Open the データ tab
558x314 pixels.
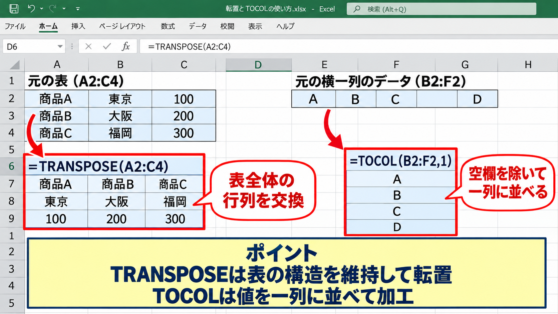coord(198,26)
